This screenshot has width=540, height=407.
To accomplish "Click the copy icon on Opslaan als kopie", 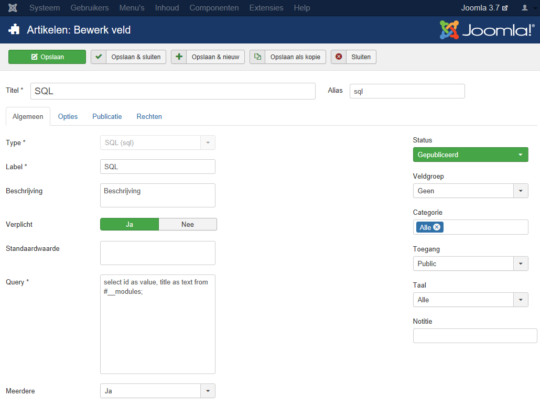I will tap(257, 57).
